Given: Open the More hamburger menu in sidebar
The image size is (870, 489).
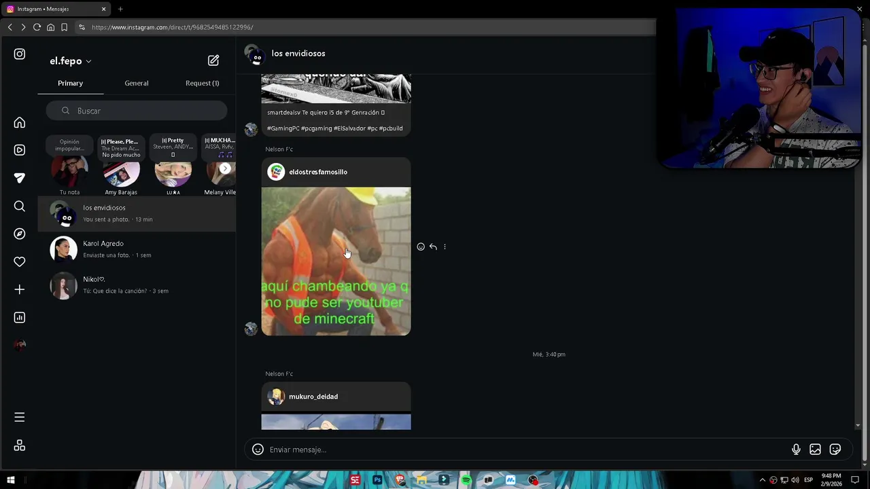Looking at the screenshot, I should click(20, 417).
